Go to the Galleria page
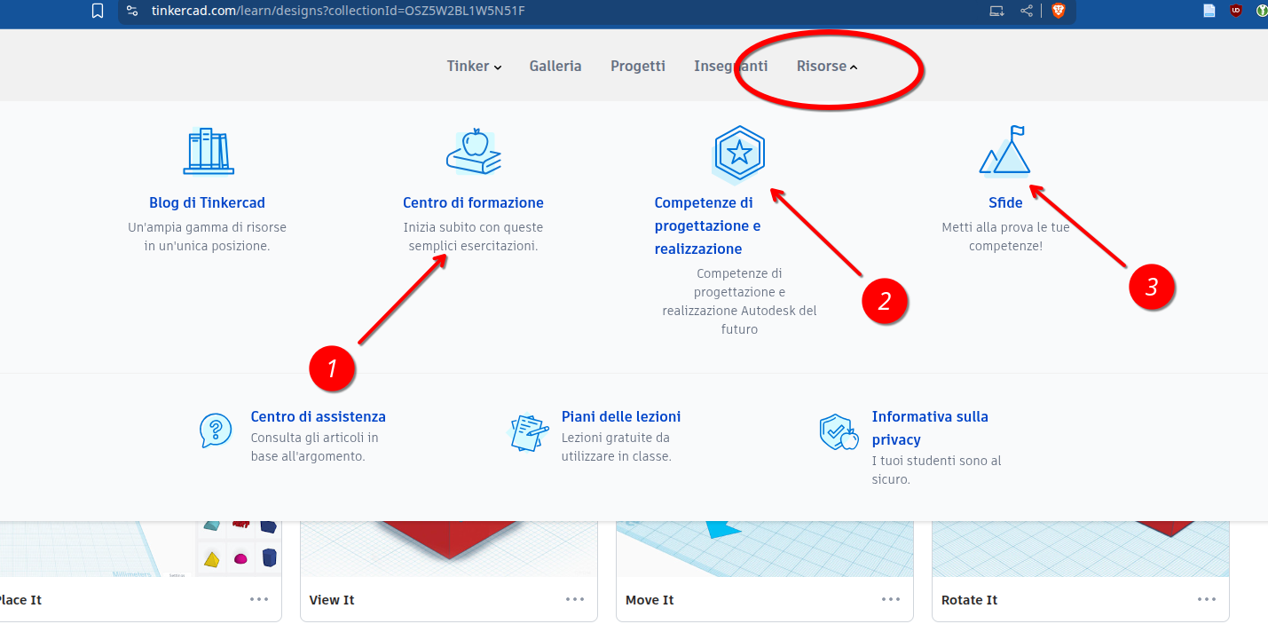1268x632 pixels. pyautogui.click(x=555, y=66)
